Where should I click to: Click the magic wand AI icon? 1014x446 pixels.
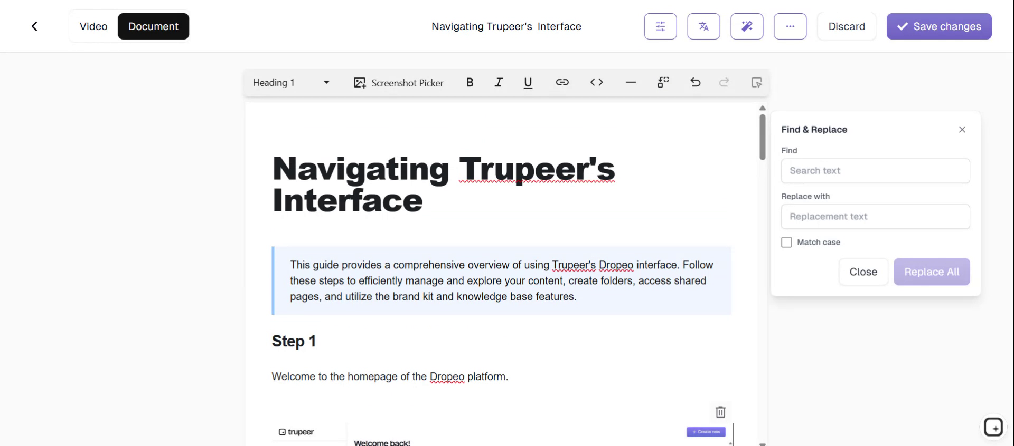747,26
